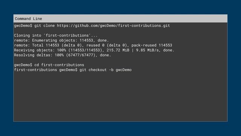Click the '(67477/67477)' delta count
Image resolution: width=241 pixels, height=136 pixels.
click(81, 55)
